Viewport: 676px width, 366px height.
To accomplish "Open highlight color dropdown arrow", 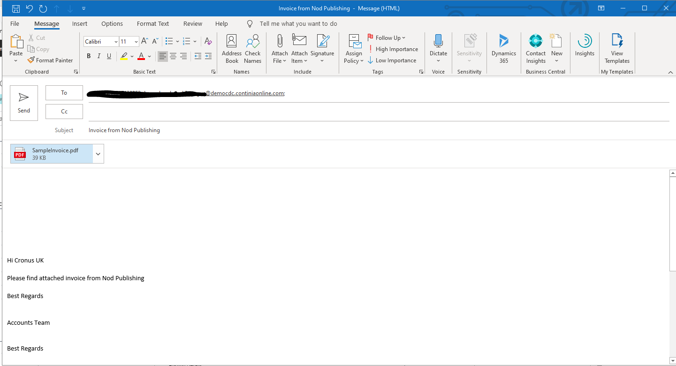I will (x=132, y=56).
